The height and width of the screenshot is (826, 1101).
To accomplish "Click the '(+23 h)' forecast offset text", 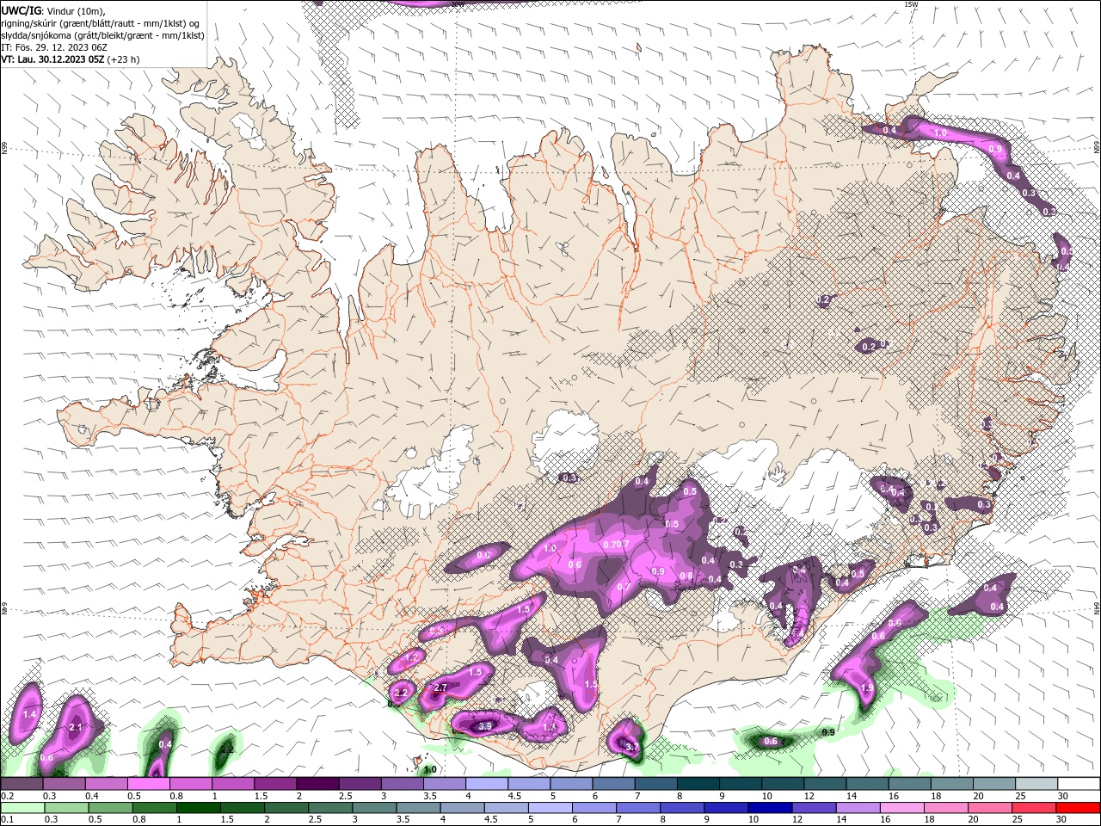I will [123, 59].
